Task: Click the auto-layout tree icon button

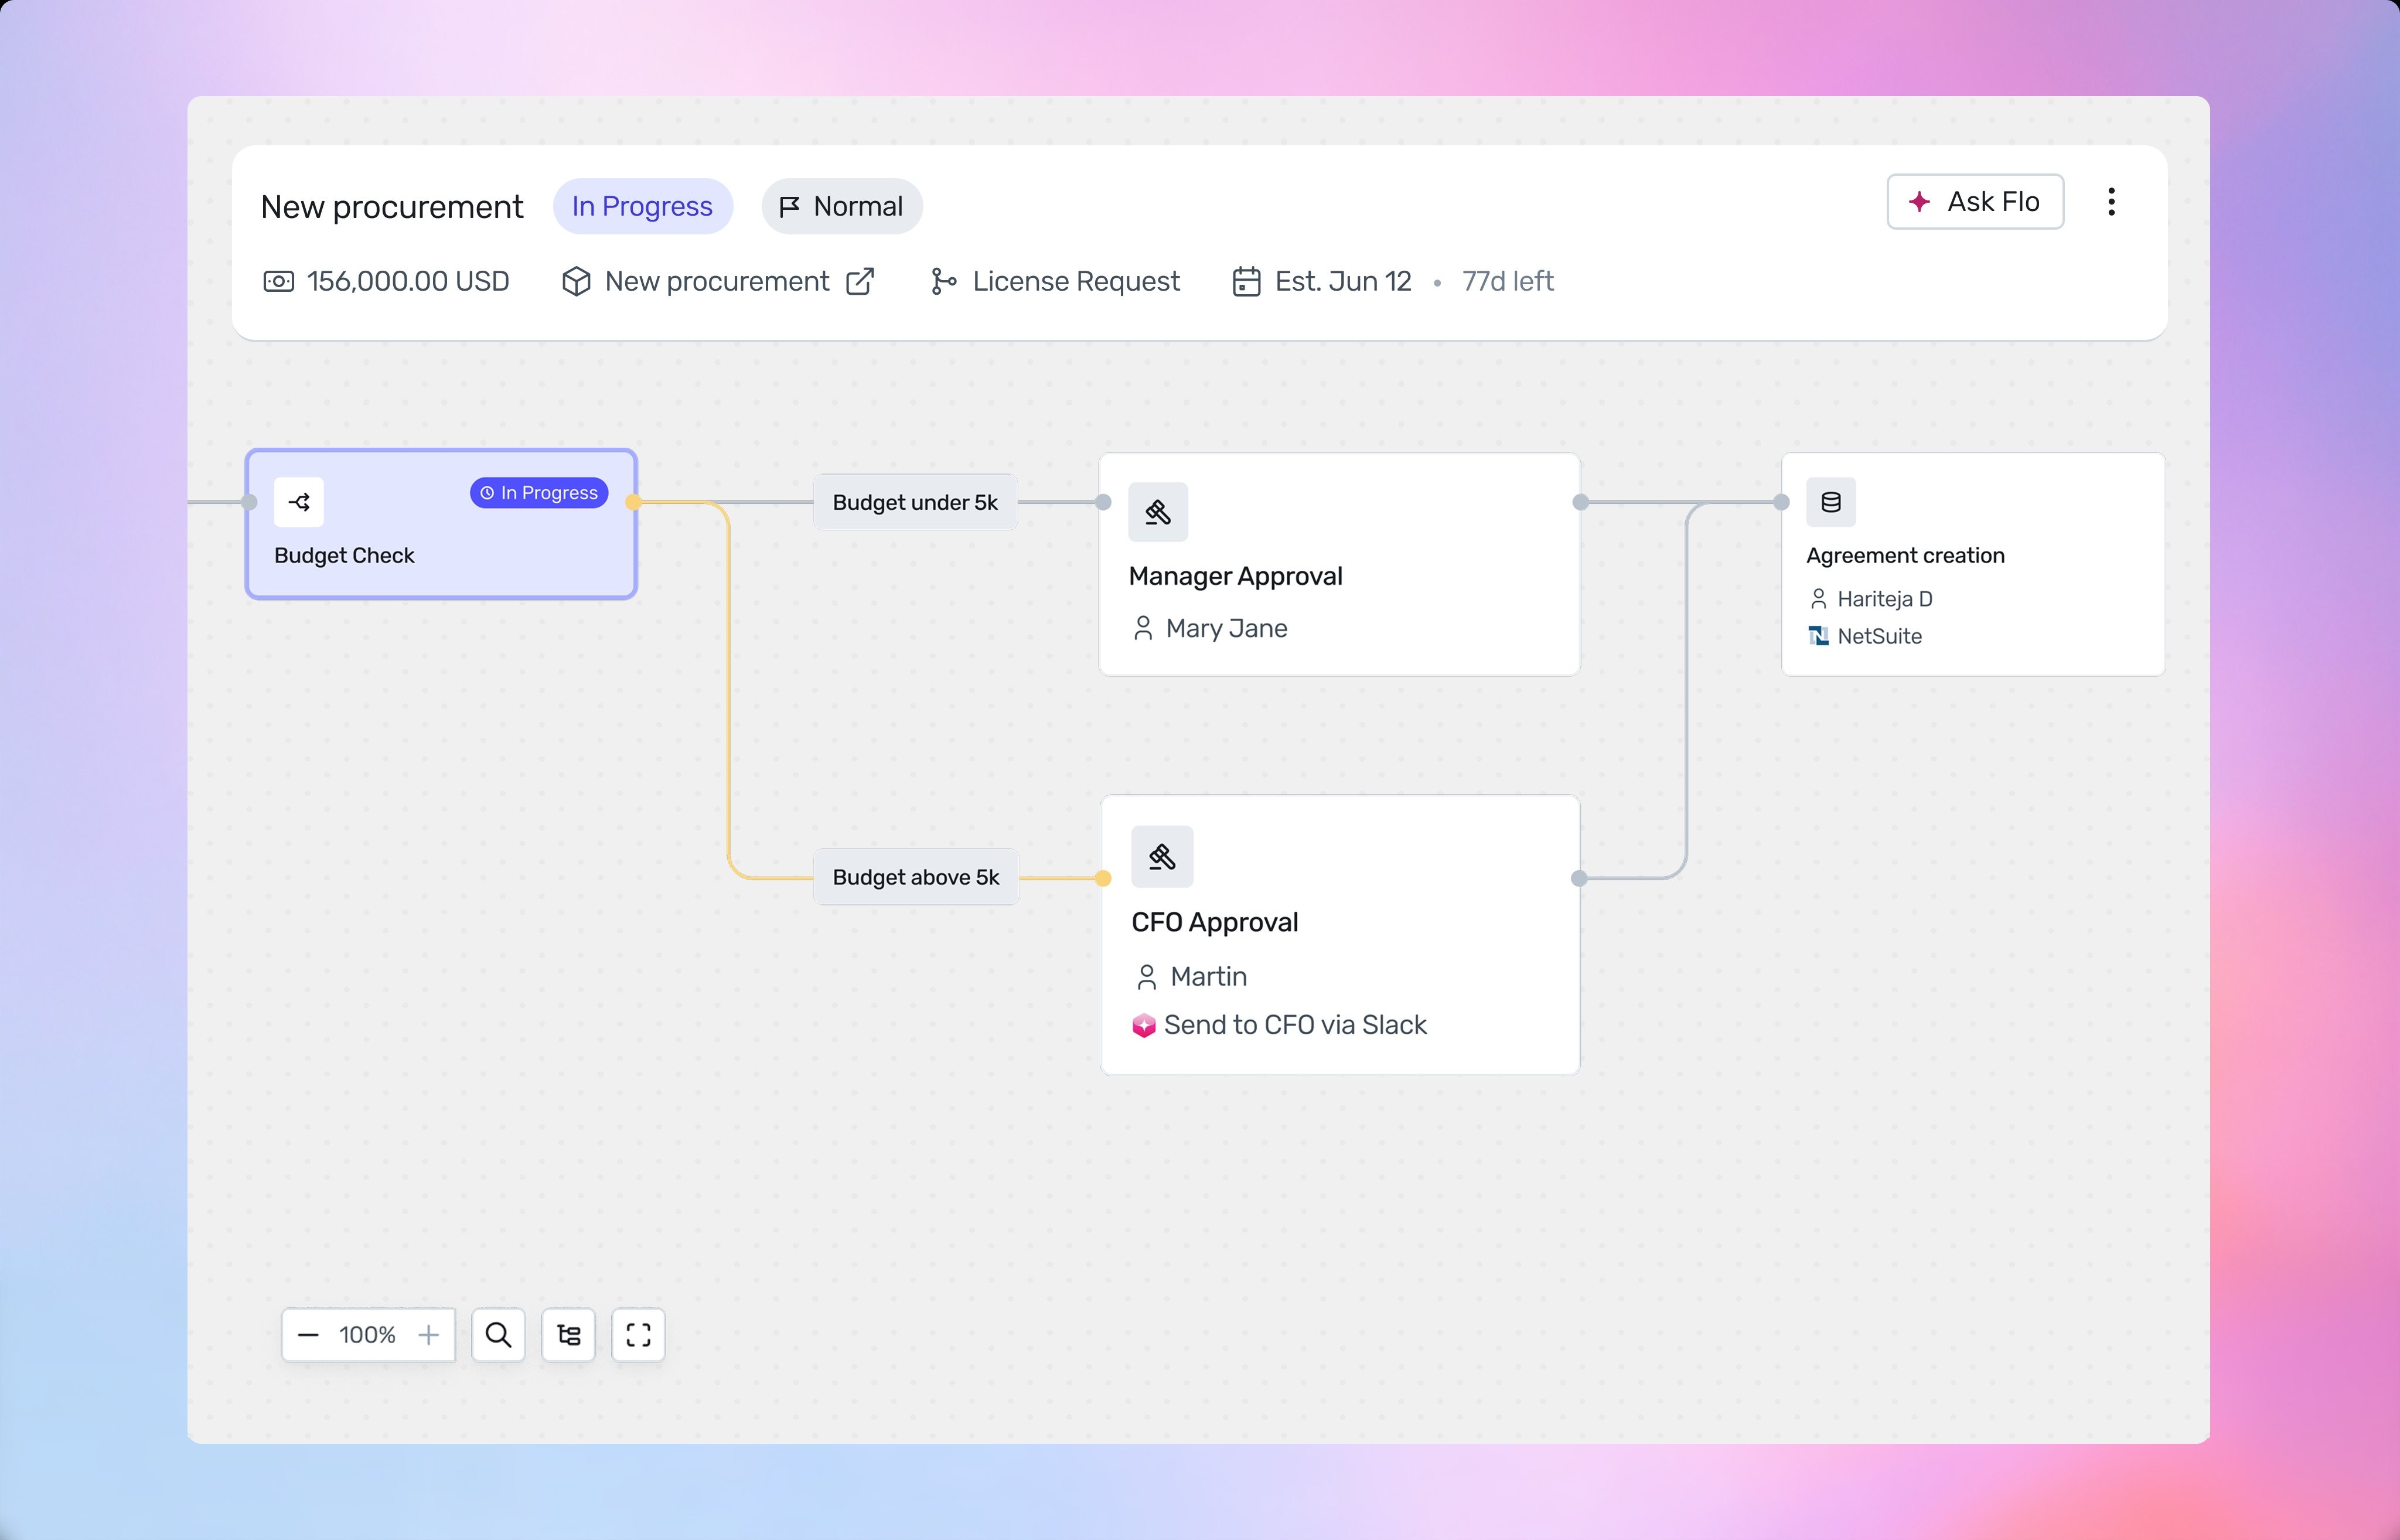Action: [x=568, y=1335]
